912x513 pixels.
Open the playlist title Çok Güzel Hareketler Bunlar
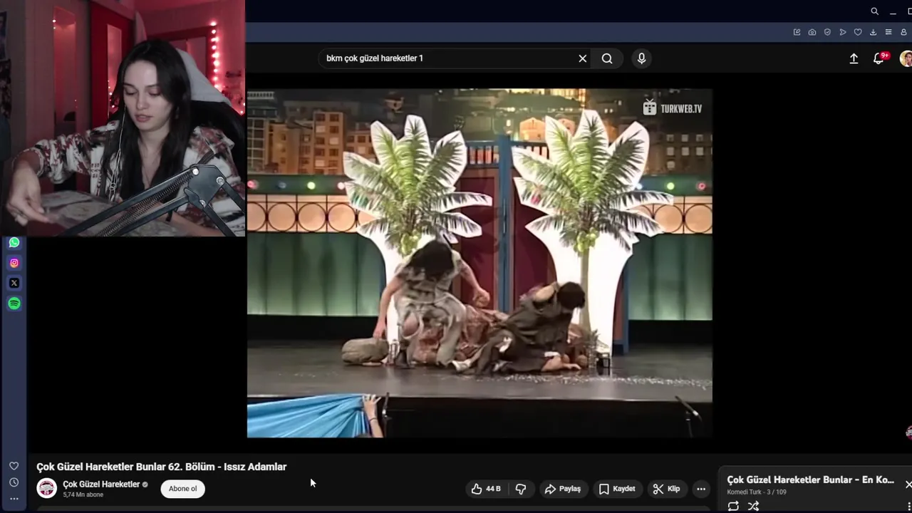[x=810, y=480]
